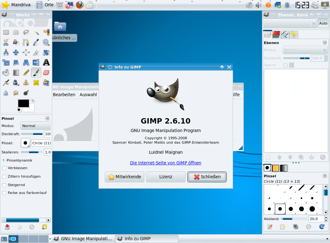Enable Farbe aus Farbverlauf

[x=4, y=193]
